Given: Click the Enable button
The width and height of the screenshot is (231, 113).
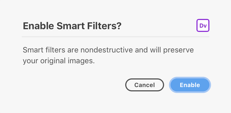Looking at the screenshot, I should 190,85.
